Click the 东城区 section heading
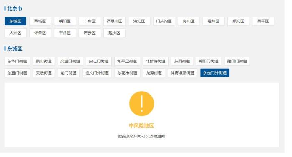 (x=15, y=49)
